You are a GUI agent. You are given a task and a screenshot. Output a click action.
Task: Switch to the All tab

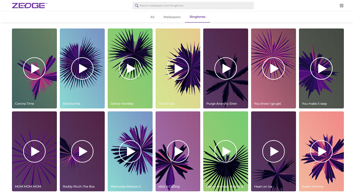coord(152,17)
